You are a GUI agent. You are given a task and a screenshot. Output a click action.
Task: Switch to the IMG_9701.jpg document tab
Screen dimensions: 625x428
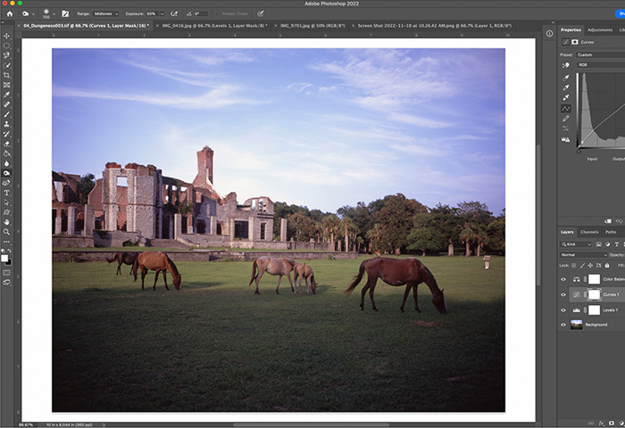(312, 26)
